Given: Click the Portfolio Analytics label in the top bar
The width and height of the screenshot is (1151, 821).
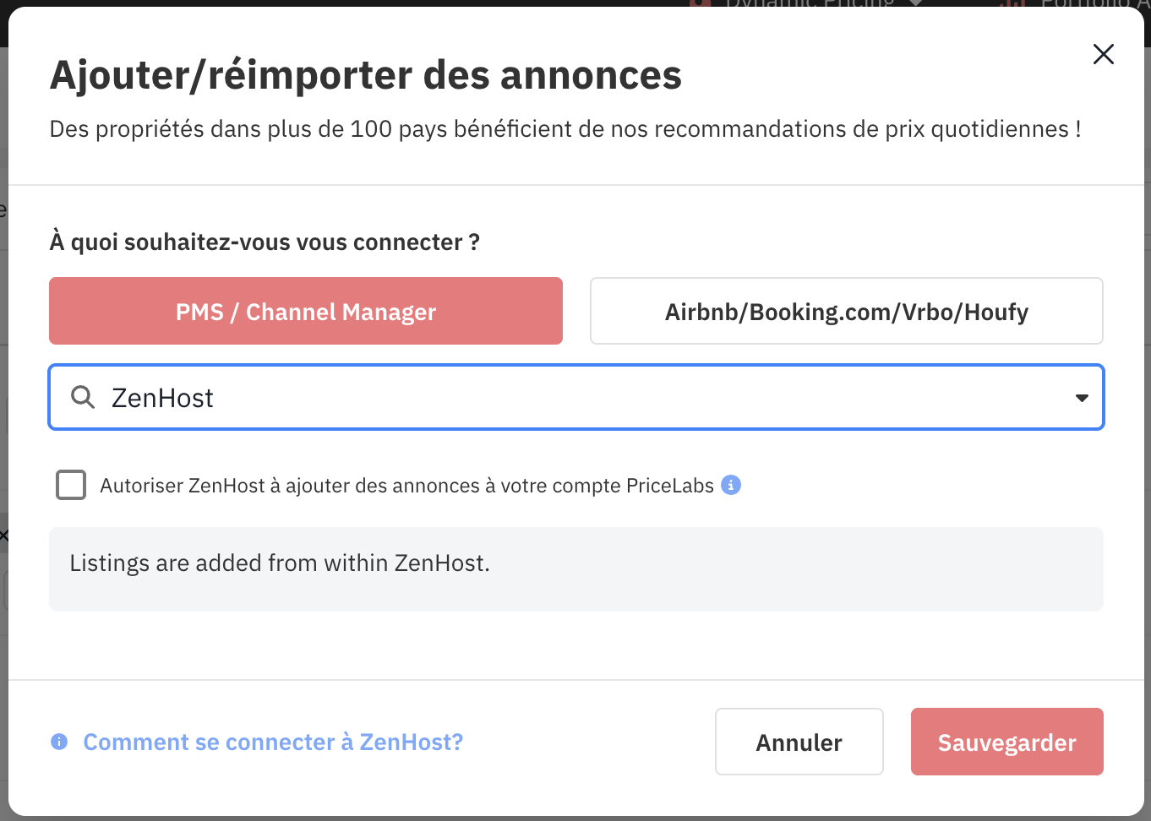Looking at the screenshot, I should pyautogui.click(x=1090, y=3).
